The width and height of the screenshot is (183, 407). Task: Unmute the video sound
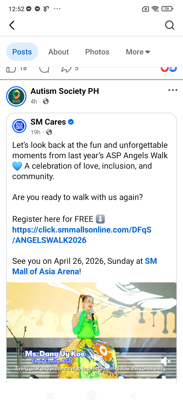click(165, 361)
